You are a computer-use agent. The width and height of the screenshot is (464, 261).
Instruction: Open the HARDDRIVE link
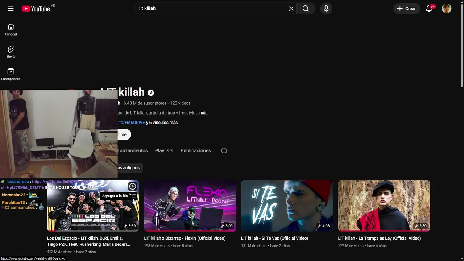131,123
